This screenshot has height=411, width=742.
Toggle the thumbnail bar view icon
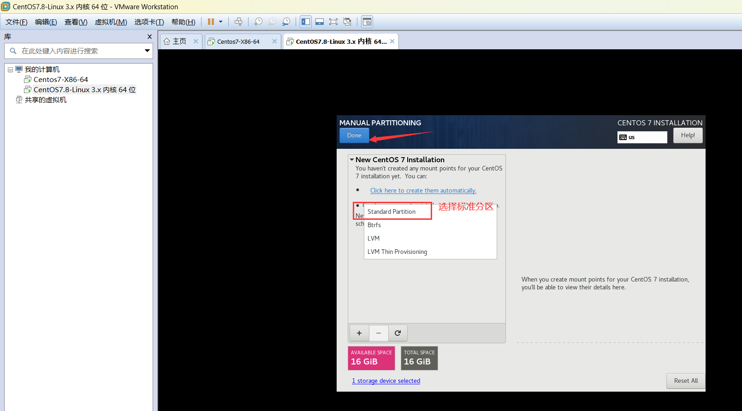320,22
